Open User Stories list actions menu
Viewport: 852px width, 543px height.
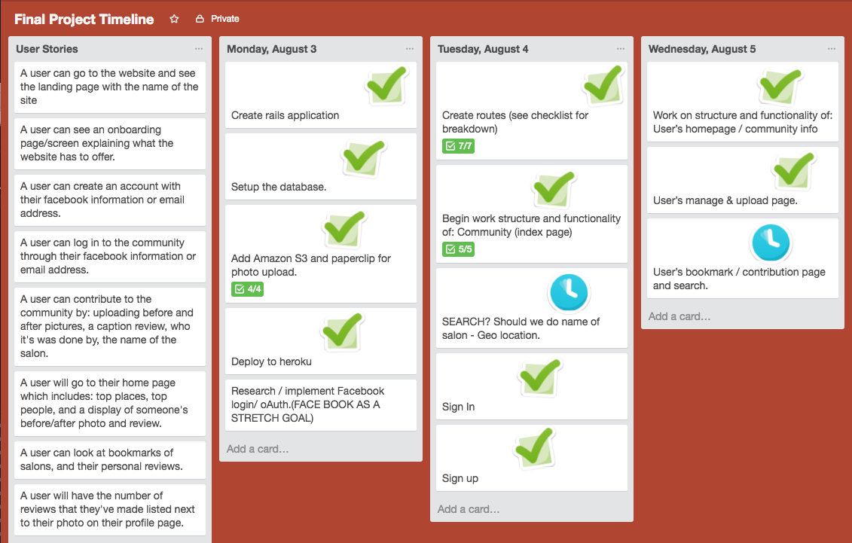click(199, 49)
